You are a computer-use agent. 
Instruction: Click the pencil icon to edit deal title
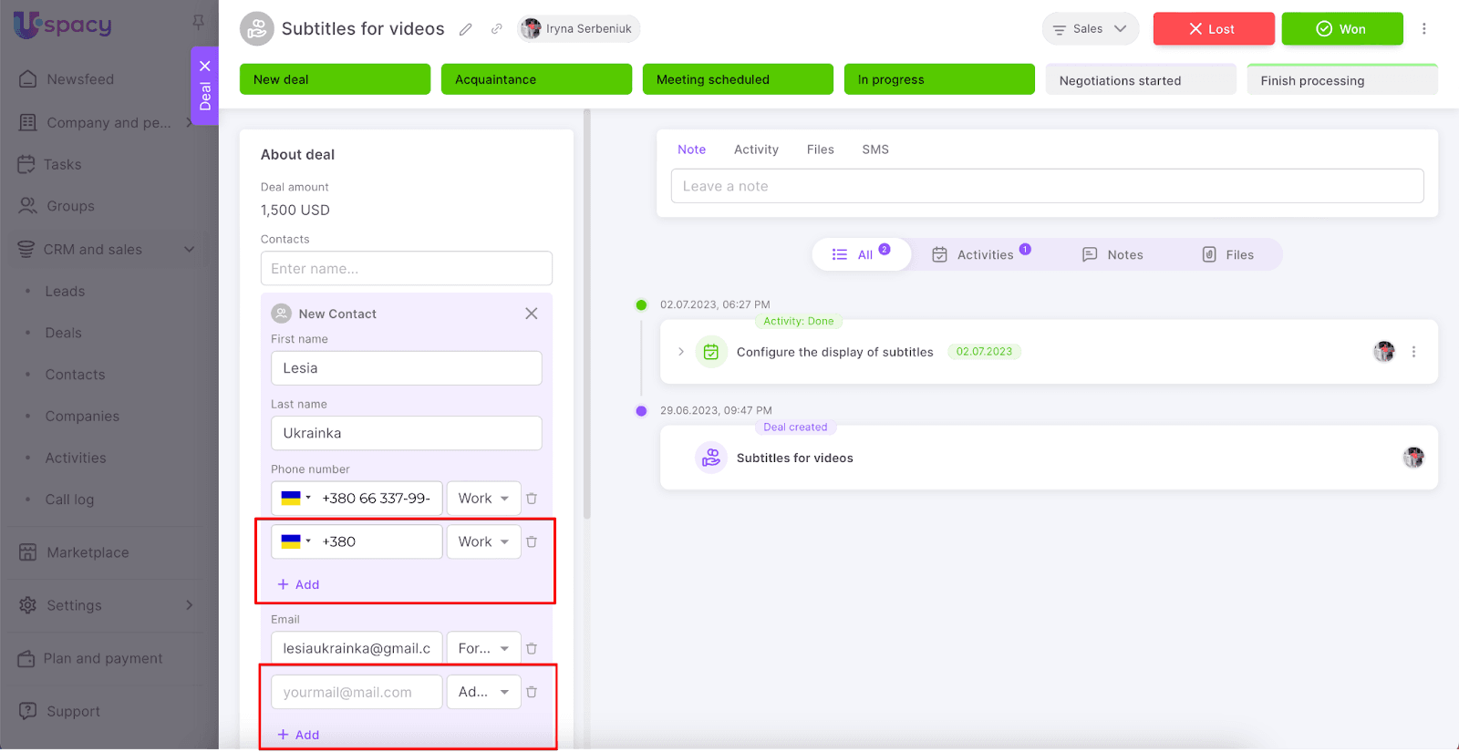466,29
